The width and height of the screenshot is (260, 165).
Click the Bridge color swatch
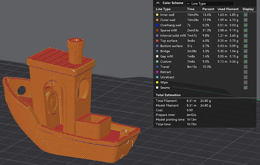click(157, 51)
